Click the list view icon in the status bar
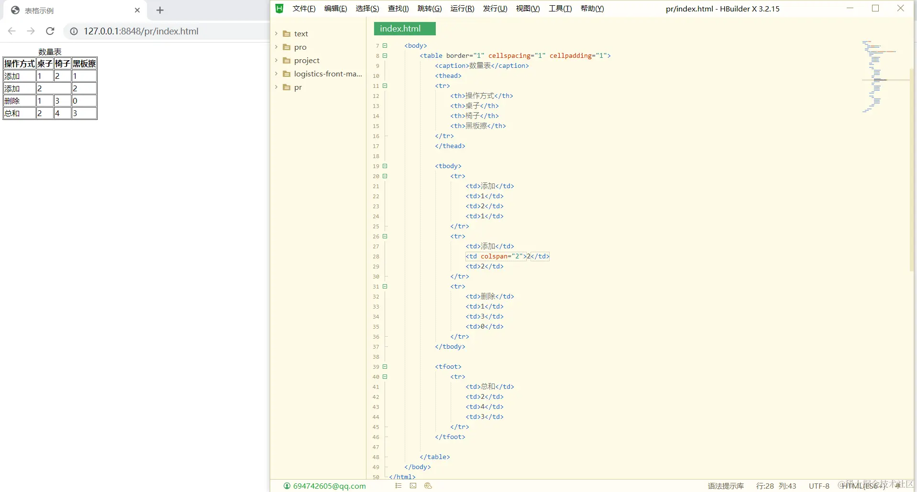 [398, 486]
